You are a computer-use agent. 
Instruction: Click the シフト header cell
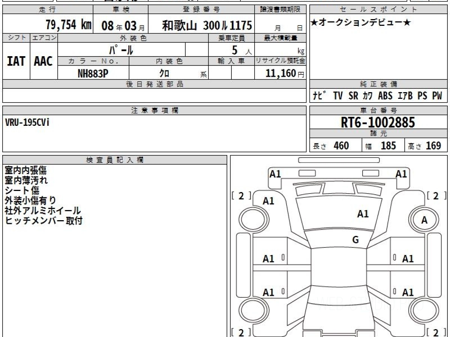16,38
